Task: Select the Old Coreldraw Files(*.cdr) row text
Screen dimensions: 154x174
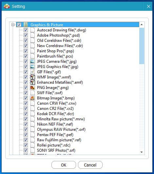Action: (59, 41)
